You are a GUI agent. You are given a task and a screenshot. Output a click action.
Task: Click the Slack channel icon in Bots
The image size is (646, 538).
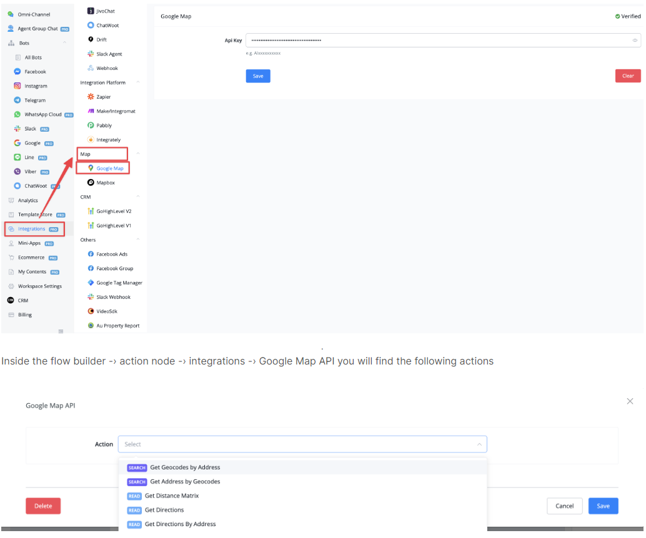click(17, 129)
